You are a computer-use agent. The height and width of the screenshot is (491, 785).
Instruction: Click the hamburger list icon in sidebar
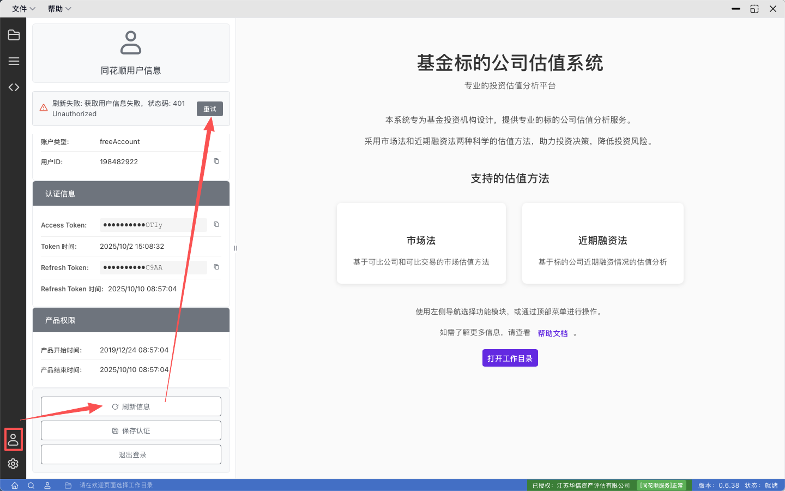[14, 61]
